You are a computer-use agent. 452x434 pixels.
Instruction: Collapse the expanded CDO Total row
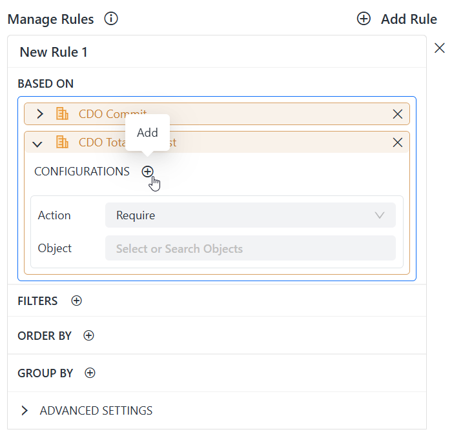(37, 143)
